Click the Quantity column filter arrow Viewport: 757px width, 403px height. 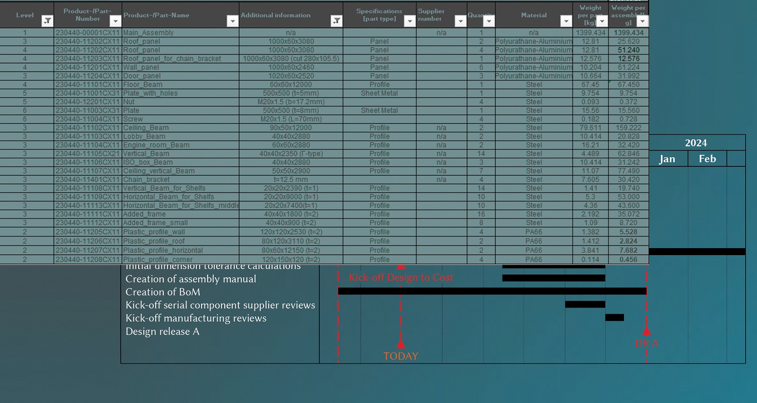point(489,21)
